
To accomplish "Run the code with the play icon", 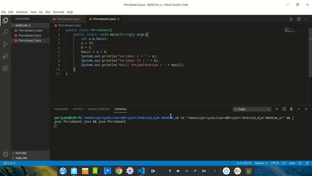I will pos(291,19).
